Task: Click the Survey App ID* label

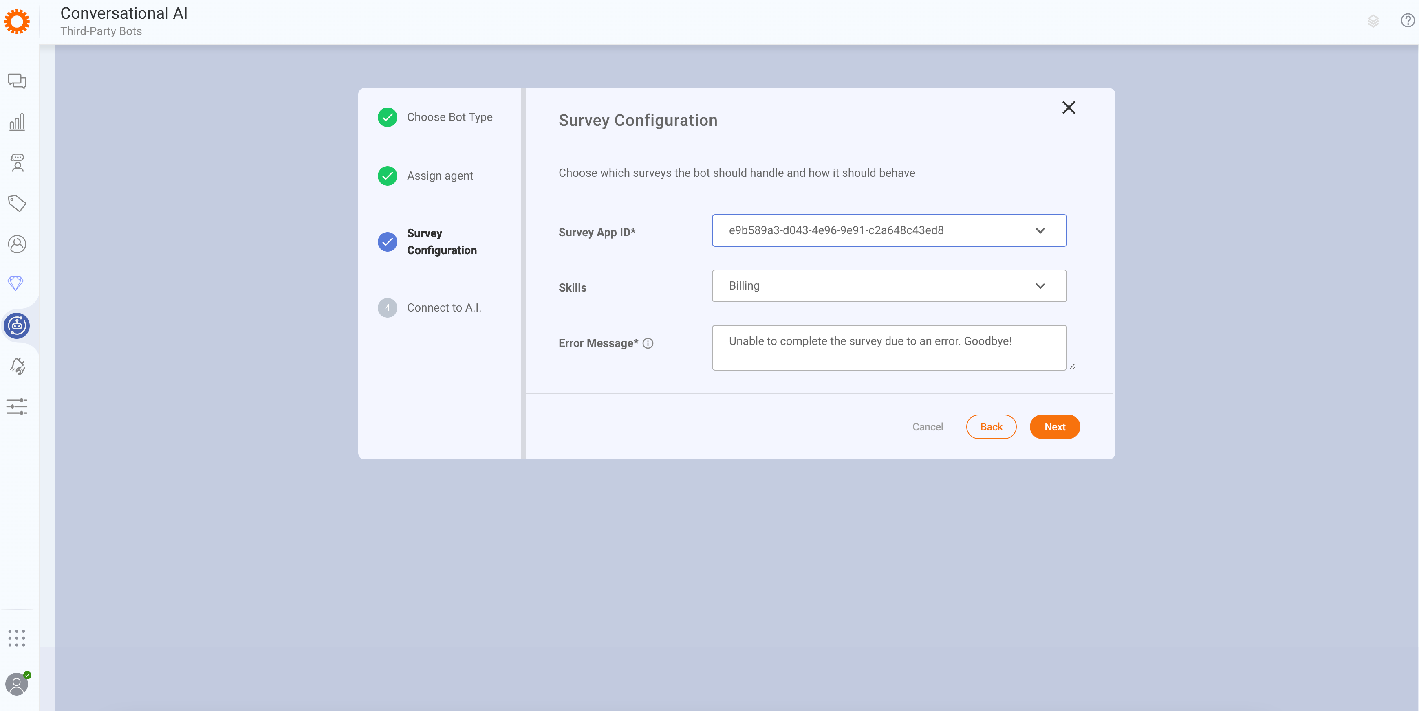Action: click(x=597, y=232)
